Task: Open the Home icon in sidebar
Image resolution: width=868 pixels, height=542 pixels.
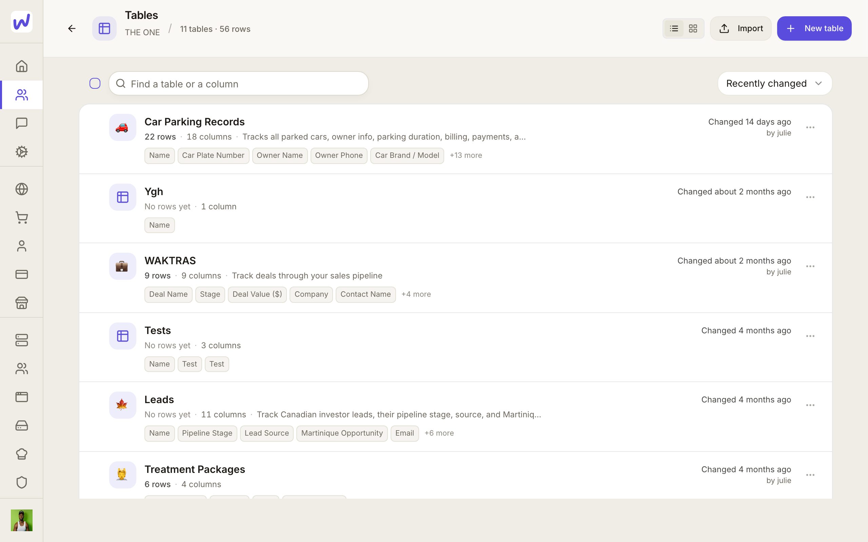Action: click(21, 66)
